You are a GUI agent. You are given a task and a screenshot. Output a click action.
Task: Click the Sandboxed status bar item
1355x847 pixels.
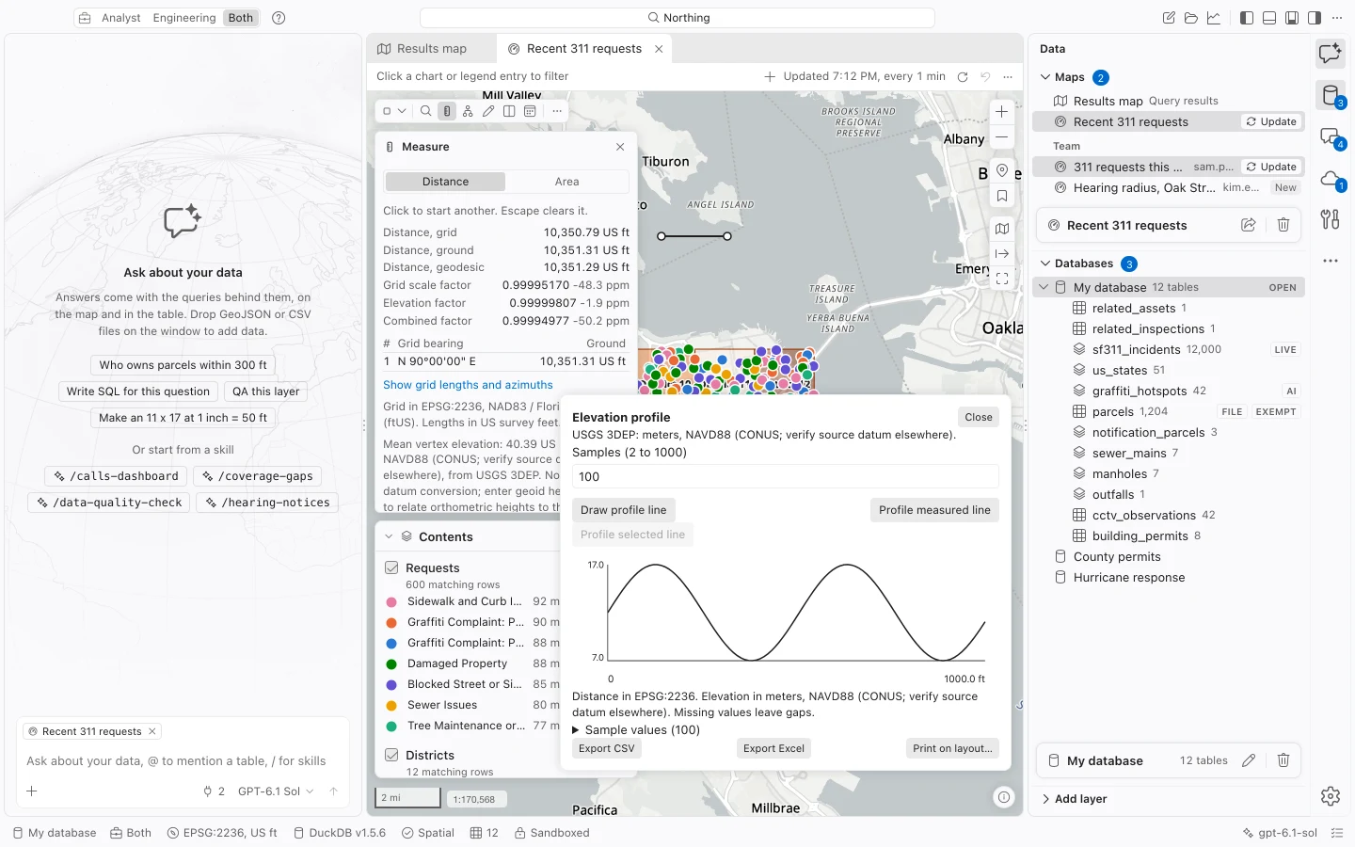tap(552, 833)
